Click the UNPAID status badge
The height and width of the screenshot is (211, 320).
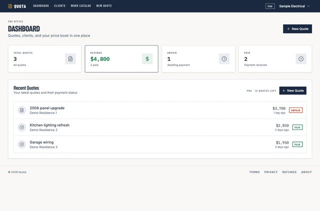295,110
